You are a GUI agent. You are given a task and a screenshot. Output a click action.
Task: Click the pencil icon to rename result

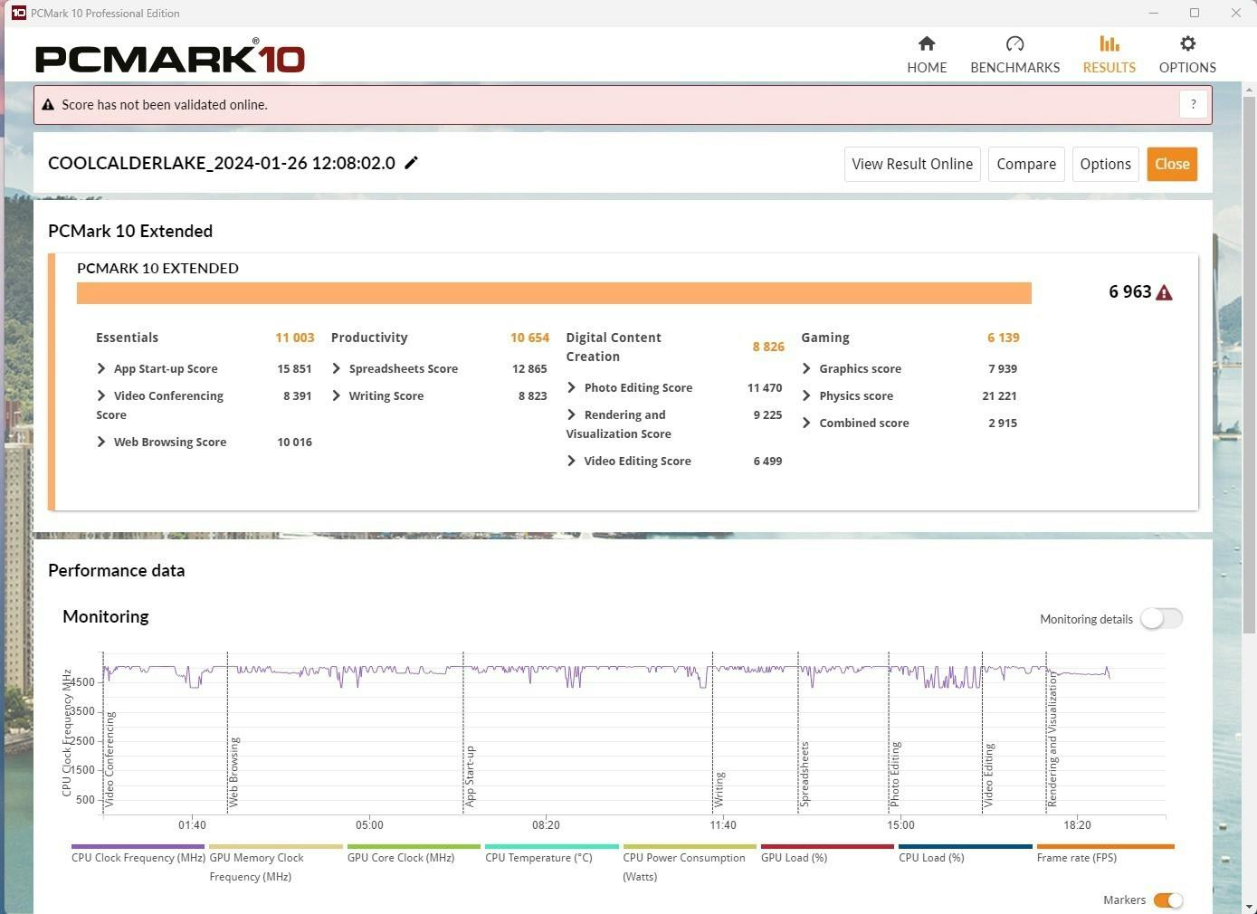[x=411, y=163]
